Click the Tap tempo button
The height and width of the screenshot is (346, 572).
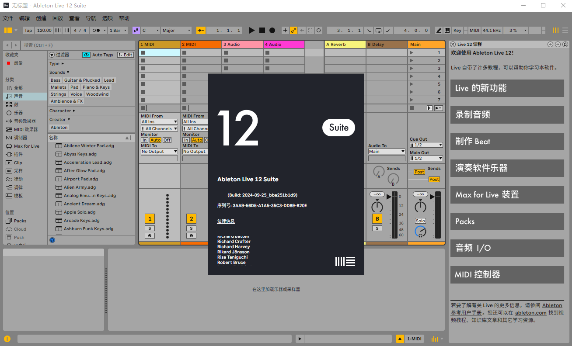click(28, 31)
